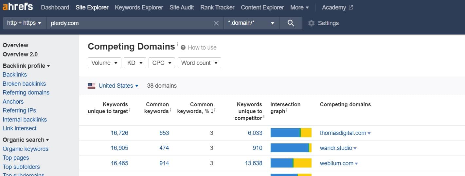465x176 pixels.
Task: Click the magnifying glass search button
Action: click(291, 23)
